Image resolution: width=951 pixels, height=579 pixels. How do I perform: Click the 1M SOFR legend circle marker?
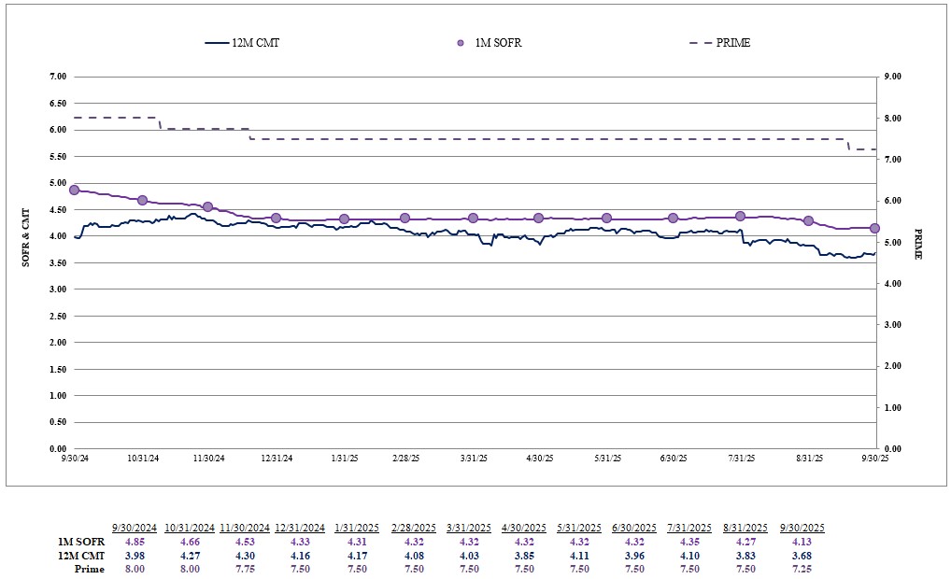pyautogui.click(x=459, y=43)
